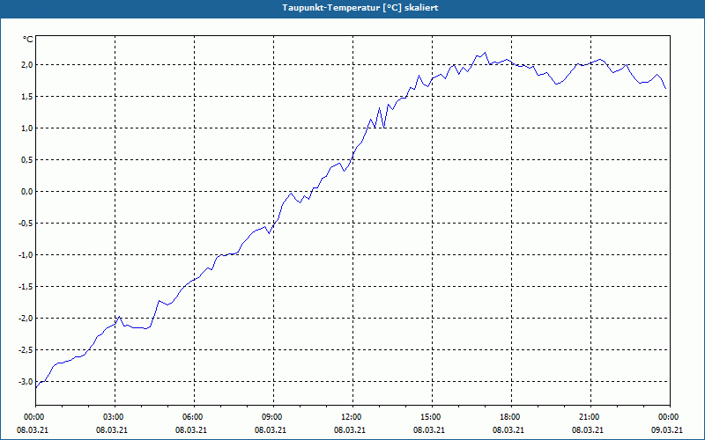Select the '2,0' y-axis tick label
Viewport: 705px width, 440px height.
27,65
